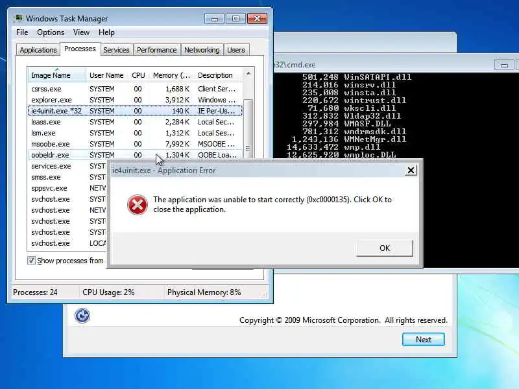
Task: Open the Options menu in Task Manager
Action: point(51,32)
